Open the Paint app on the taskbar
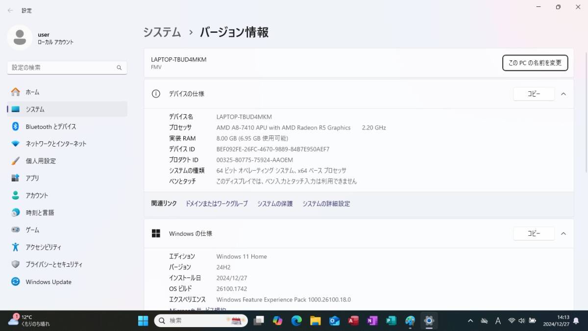Screen dimensions: 588x331 tap(410, 321)
